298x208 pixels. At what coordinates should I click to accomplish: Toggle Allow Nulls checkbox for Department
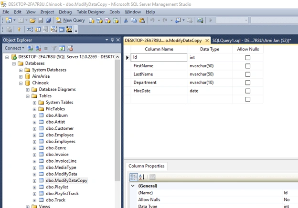pos(248,83)
